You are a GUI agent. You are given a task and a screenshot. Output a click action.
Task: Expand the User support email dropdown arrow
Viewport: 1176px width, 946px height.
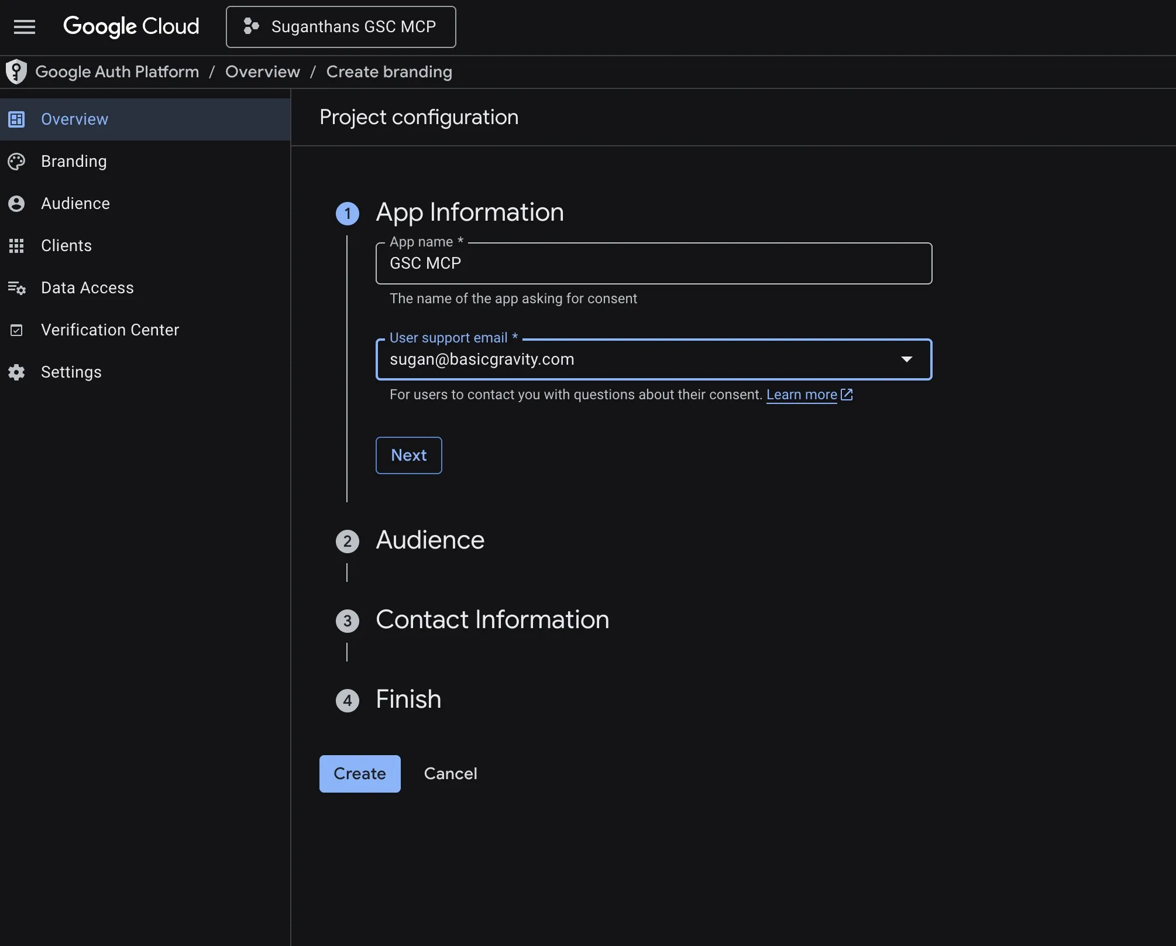coord(906,359)
